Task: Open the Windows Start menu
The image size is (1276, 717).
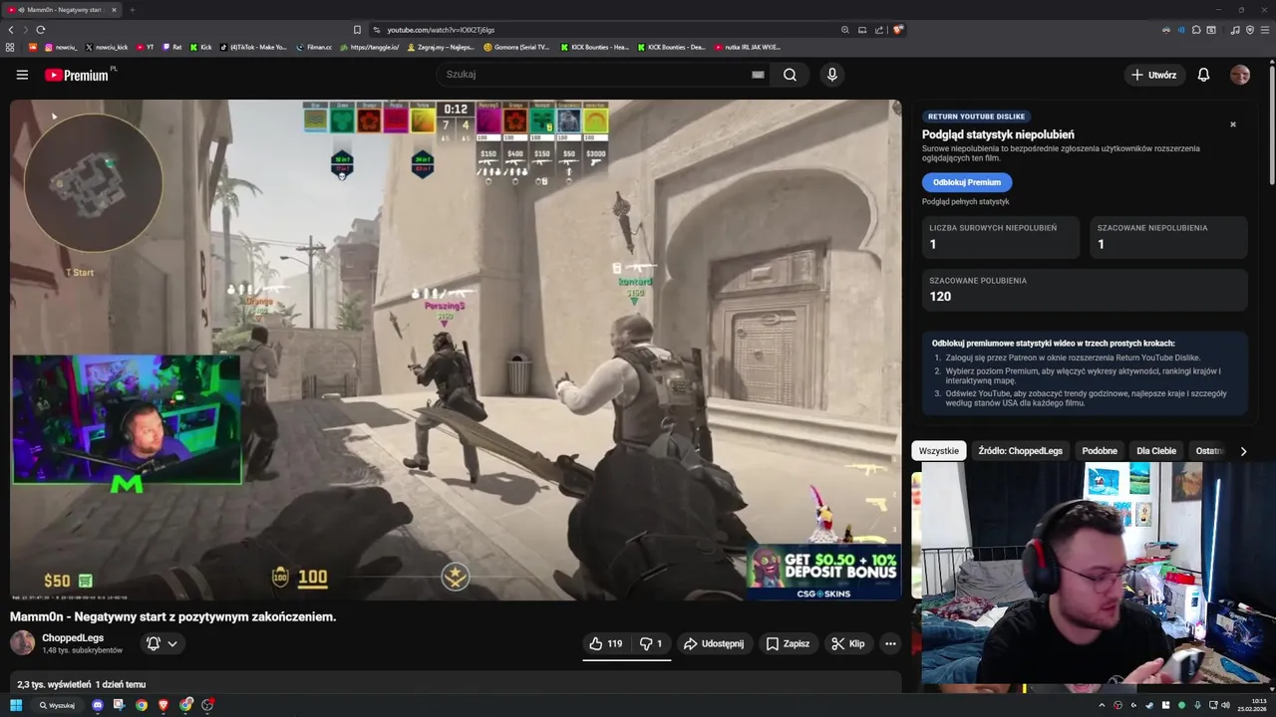Action: [x=16, y=705]
